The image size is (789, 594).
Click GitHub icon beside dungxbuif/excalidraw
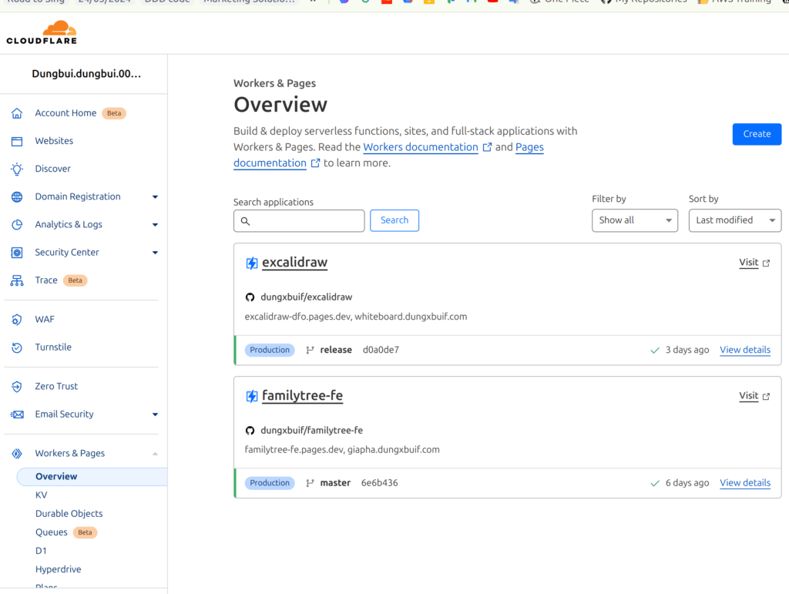[250, 297]
